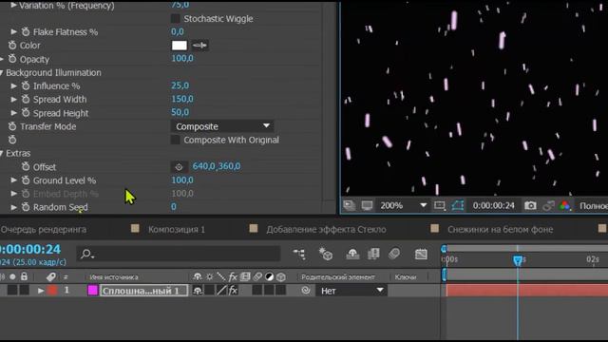Click the Color eyedropper icon
The image size is (608, 342).
point(199,46)
